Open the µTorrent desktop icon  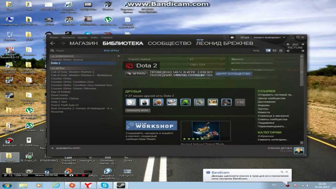[29, 127]
